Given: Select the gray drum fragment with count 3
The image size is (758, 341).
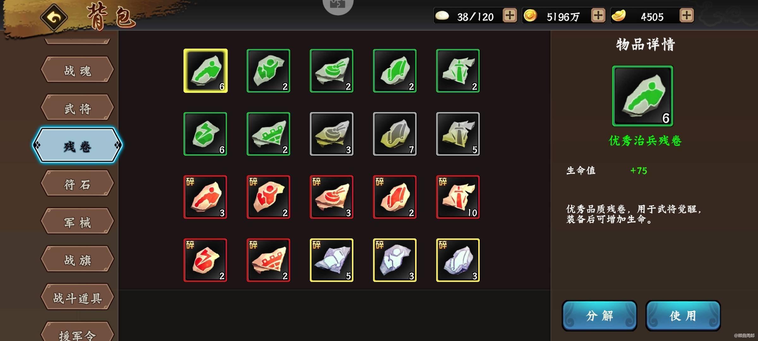Looking at the screenshot, I should [332, 134].
